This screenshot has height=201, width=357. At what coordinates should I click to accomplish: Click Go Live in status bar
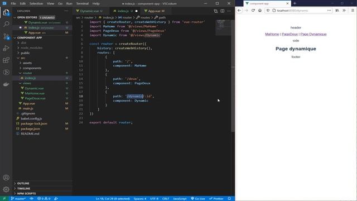198,199
